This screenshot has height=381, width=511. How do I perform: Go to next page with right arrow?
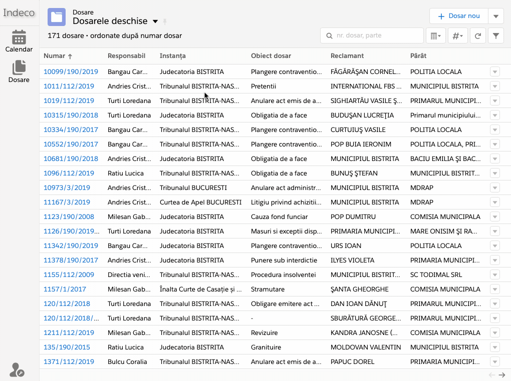[501, 375]
